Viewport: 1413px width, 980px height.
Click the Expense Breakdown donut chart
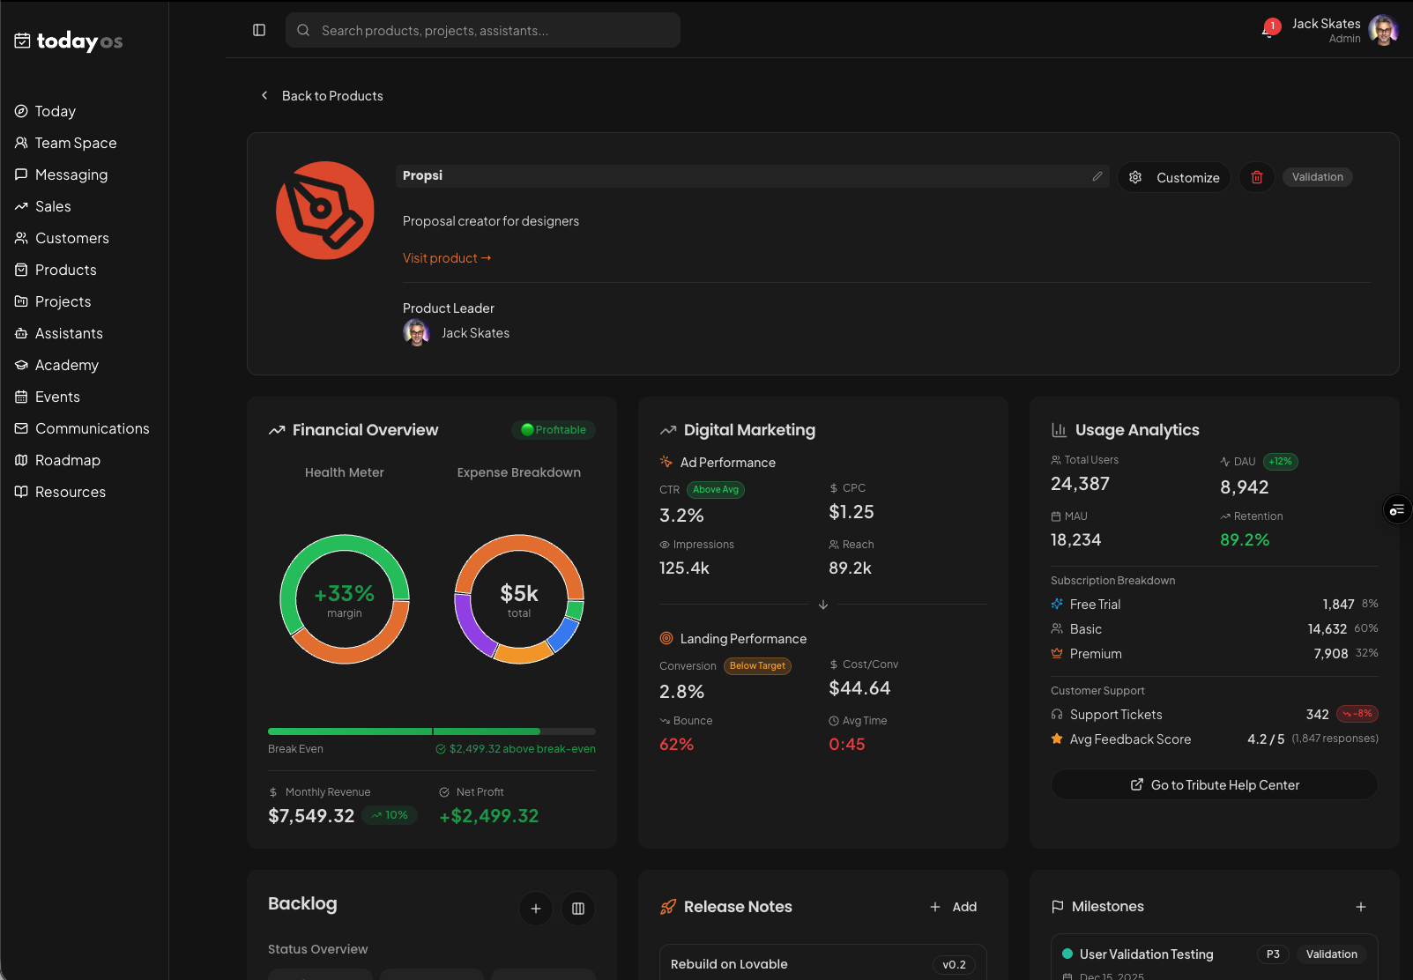(x=519, y=599)
